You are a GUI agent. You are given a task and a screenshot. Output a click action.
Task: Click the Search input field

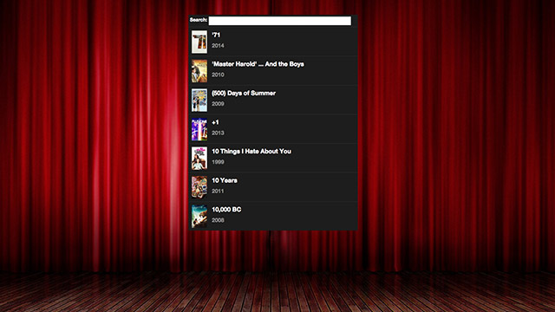[x=280, y=21]
